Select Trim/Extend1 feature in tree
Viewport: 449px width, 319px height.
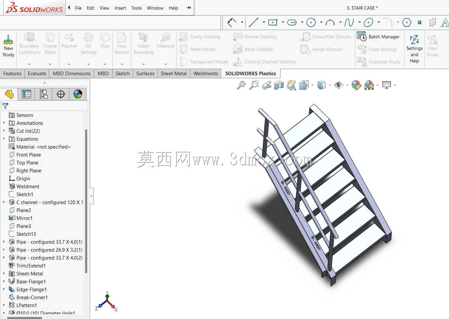point(31,266)
